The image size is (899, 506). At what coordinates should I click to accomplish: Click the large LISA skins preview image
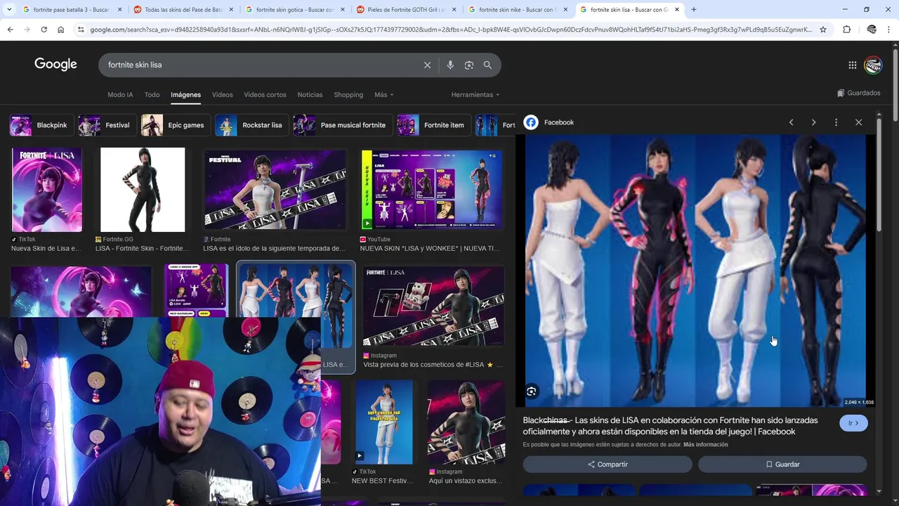point(695,271)
